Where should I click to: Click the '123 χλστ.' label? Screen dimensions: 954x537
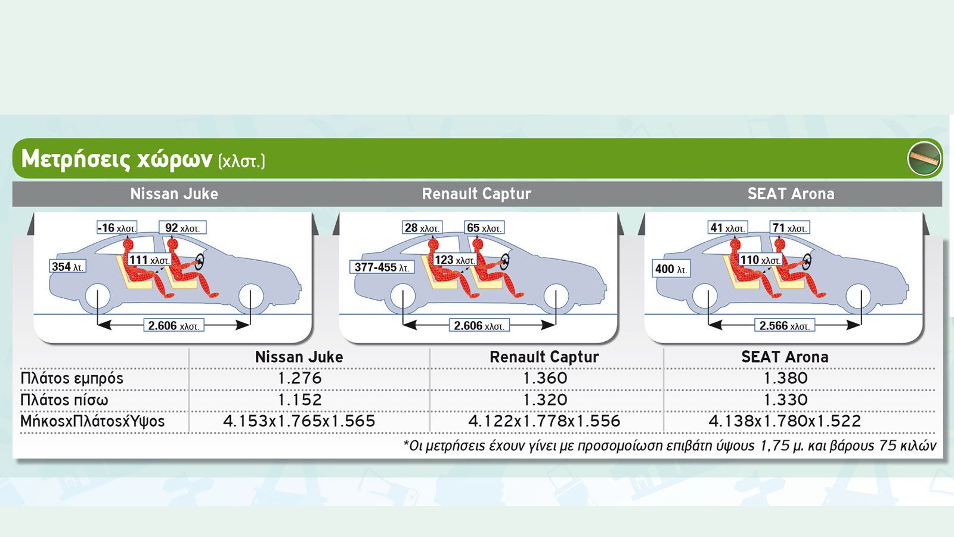click(455, 260)
